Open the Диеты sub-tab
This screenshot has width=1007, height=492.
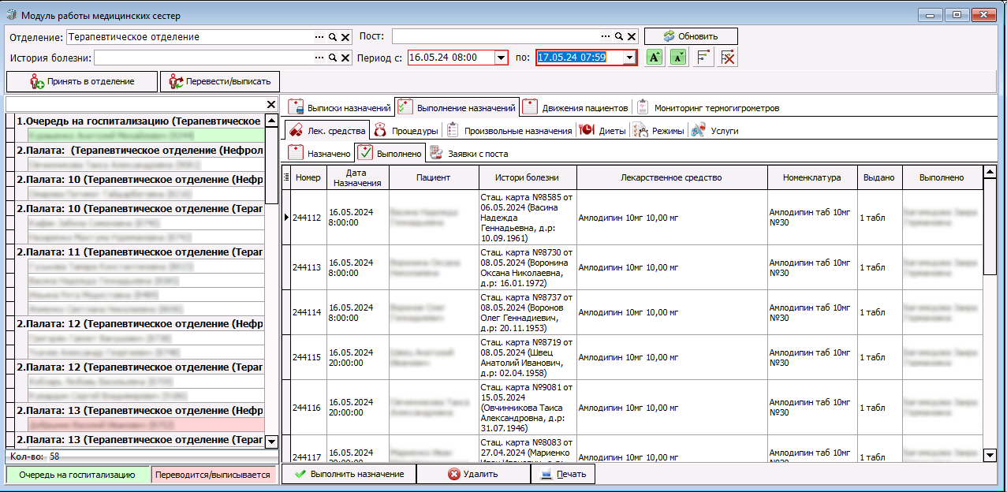[602, 130]
